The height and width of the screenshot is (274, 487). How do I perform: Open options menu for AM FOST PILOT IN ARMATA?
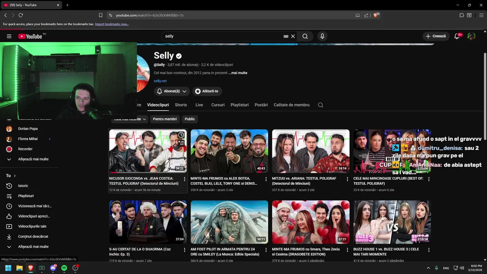tap(266, 250)
